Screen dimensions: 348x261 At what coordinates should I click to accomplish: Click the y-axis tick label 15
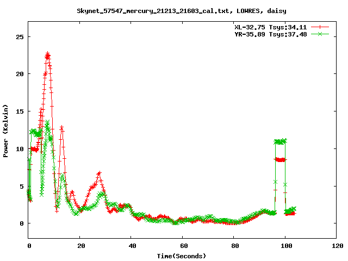click(20, 111)
